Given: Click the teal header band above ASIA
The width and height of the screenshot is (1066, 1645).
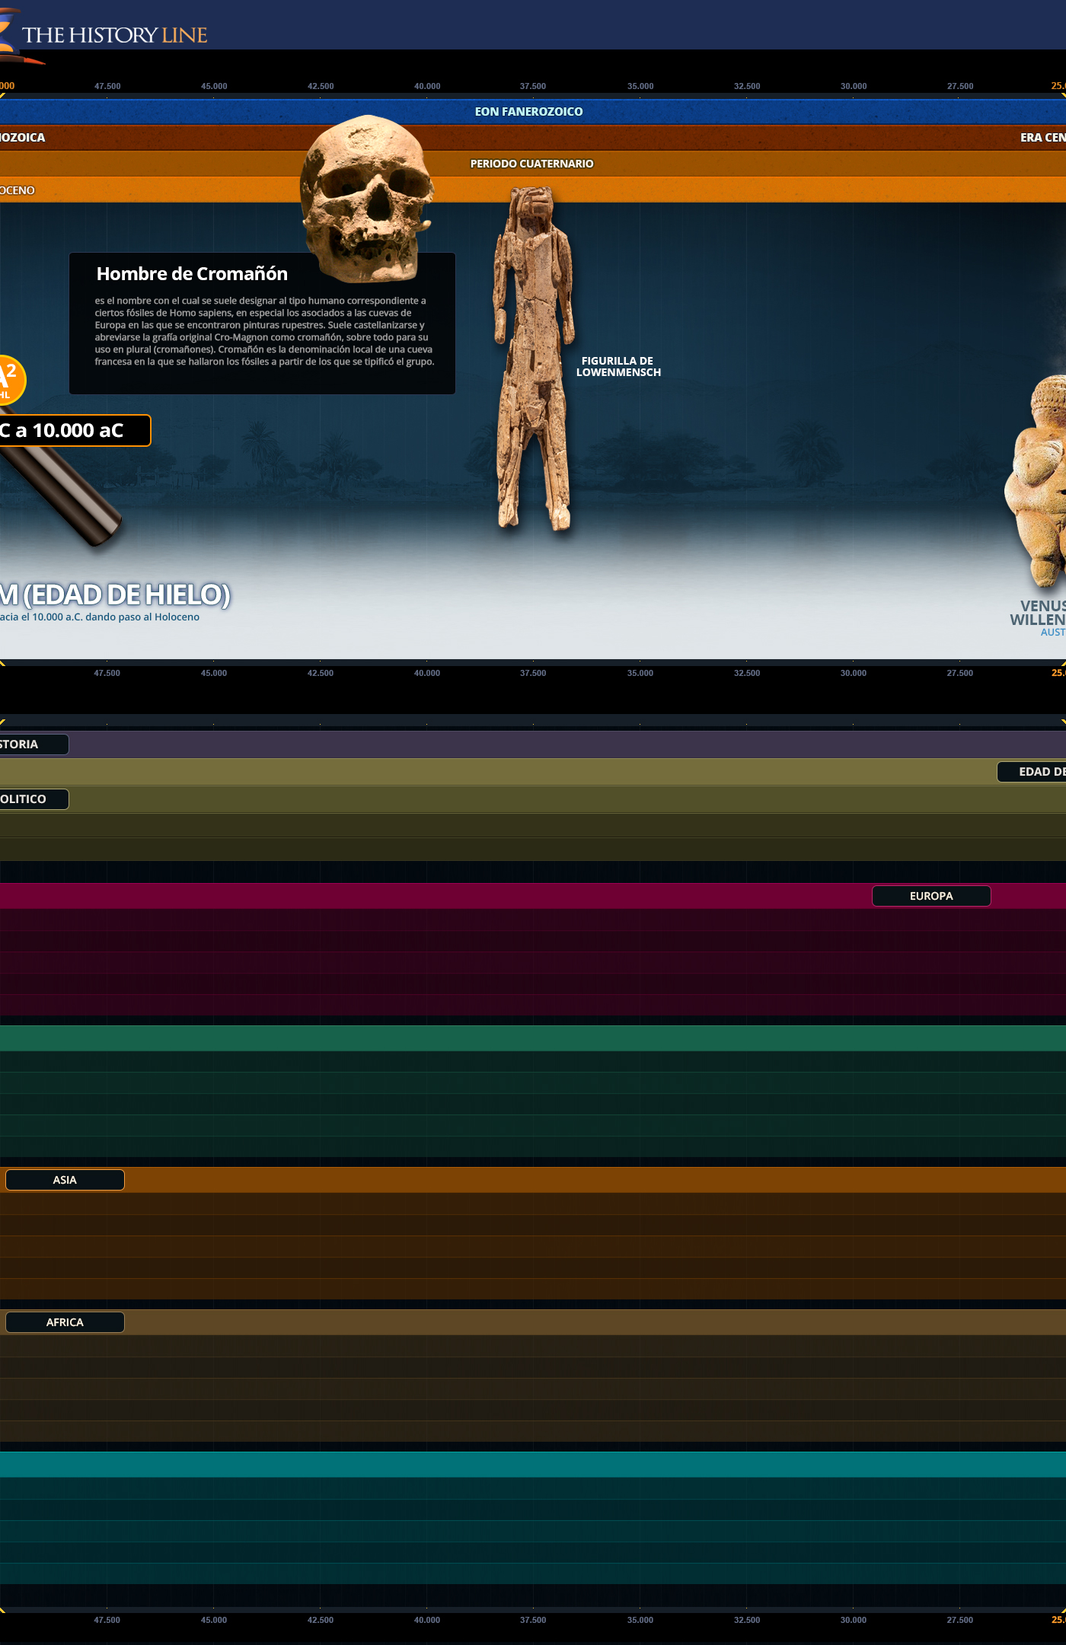Looking at the screenshot, I should (533, 1038).
